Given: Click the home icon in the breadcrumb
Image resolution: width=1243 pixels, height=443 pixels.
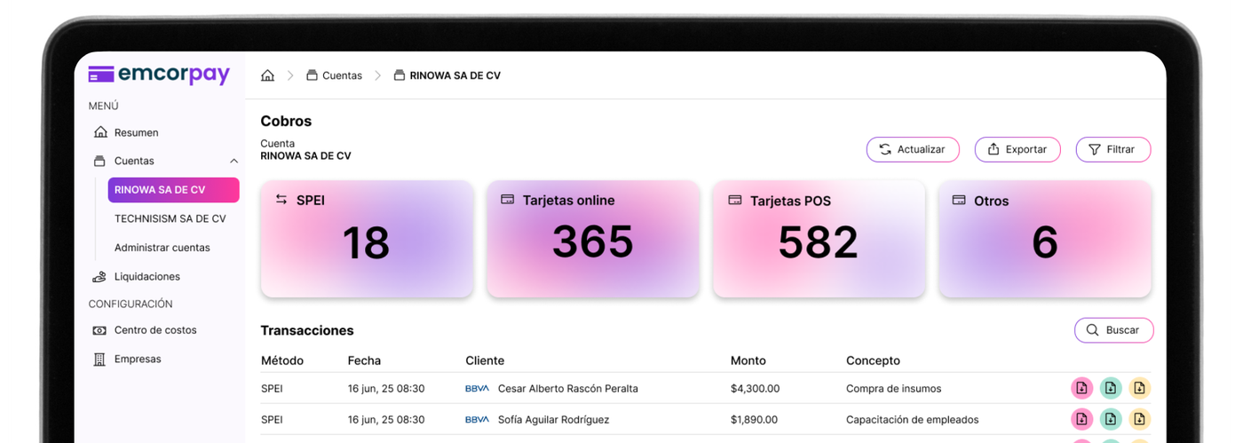Looking at the screenshot, I should 267,75.
